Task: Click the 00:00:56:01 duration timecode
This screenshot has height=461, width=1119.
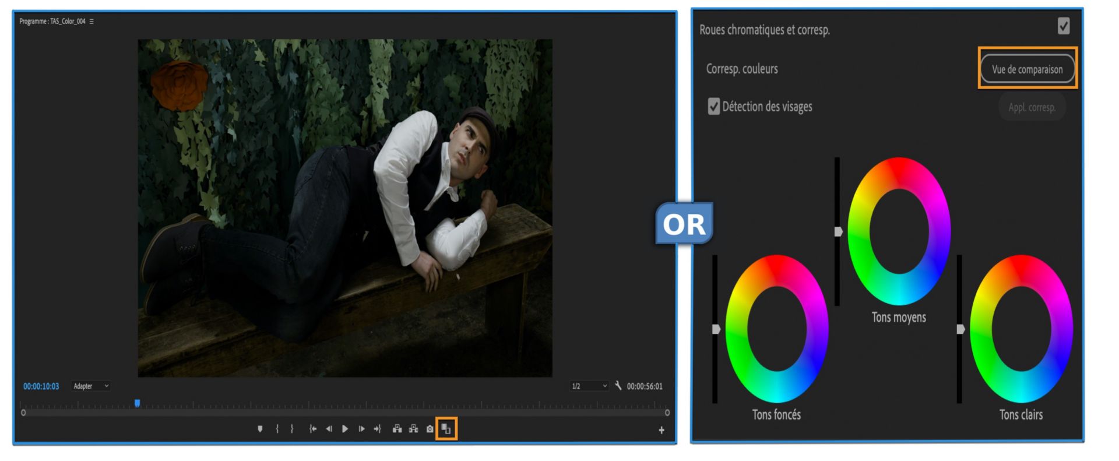Action: click(645, 386)
